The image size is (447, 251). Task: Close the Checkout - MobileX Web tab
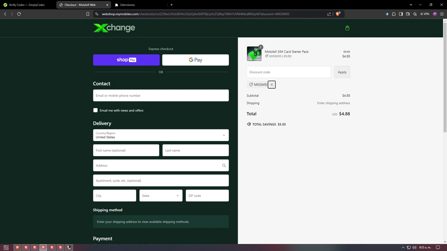(x=107, y=5)
